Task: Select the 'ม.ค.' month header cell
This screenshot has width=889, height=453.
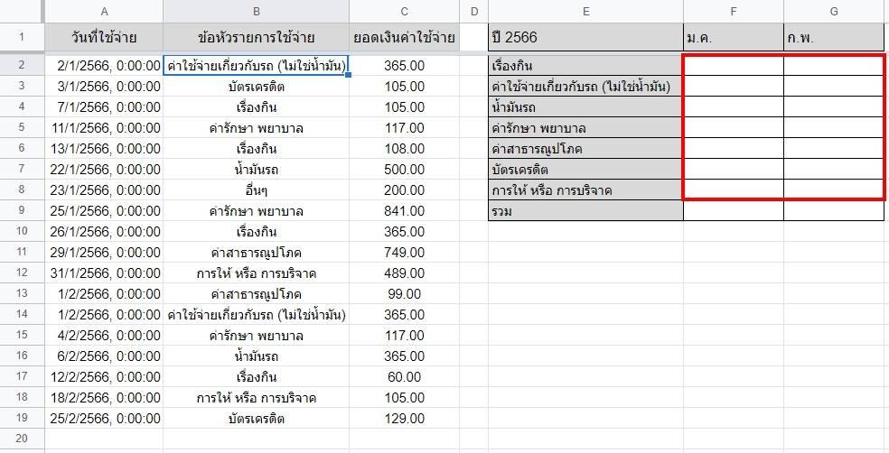Action: tap(734, 37)
